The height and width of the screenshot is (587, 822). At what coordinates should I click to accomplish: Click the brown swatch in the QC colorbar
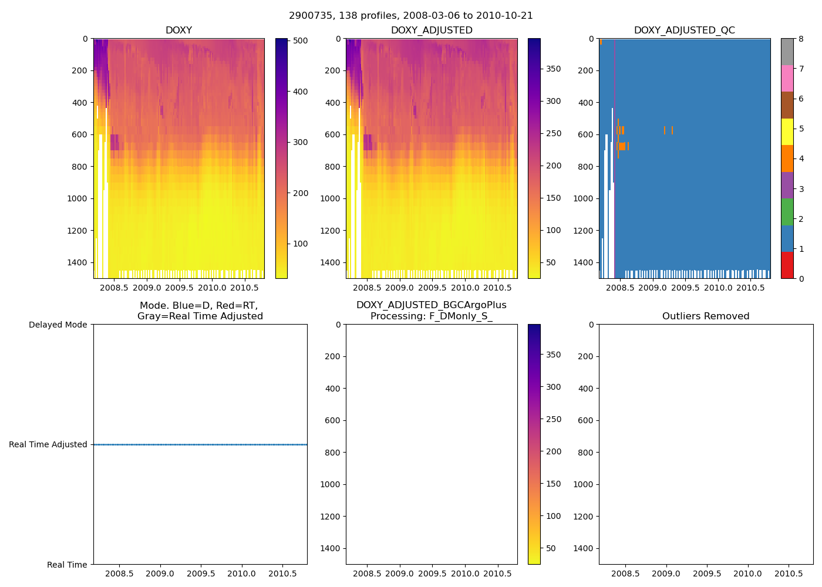pos(787,105)
